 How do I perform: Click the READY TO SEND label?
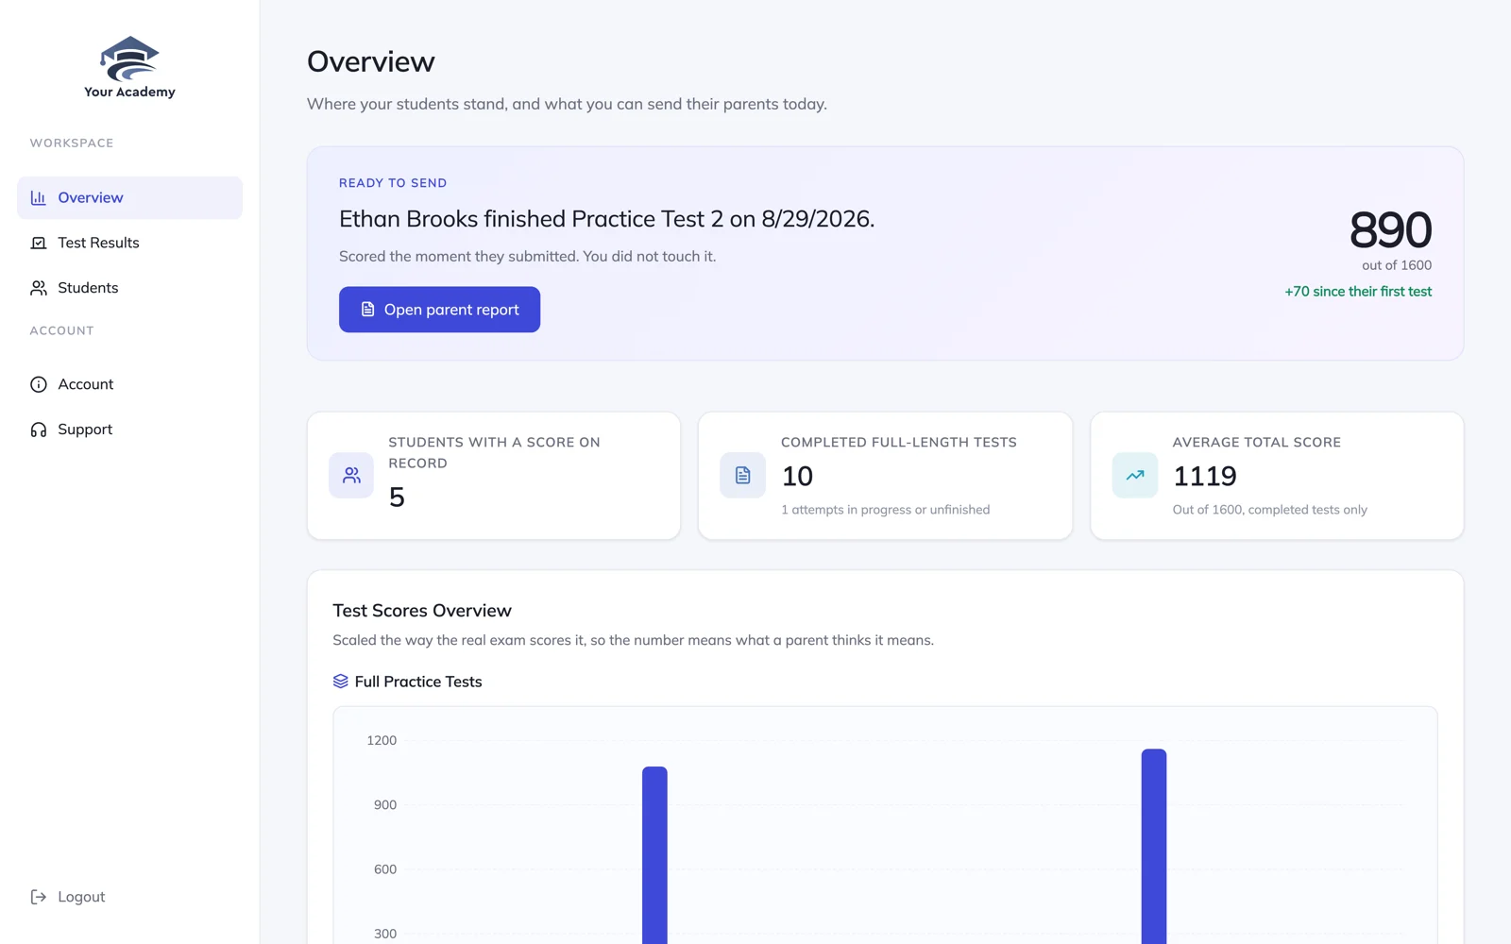tap(393, 183)
